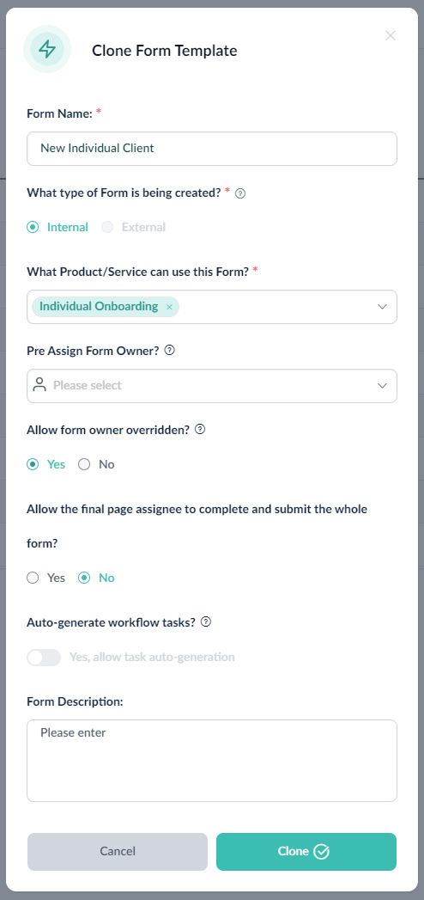The height and width of the screenshot is (900, 424).
Task: Select No for final page assignee submit
Action: coord(96,578)
